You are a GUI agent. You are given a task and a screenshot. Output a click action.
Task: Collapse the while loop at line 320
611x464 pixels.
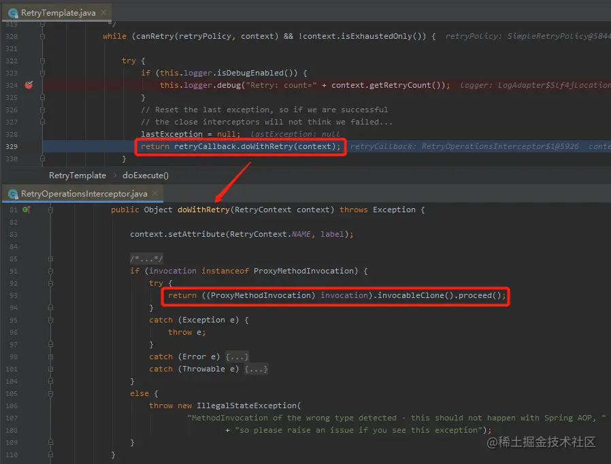pyautogui.click(x=42, y=36)
